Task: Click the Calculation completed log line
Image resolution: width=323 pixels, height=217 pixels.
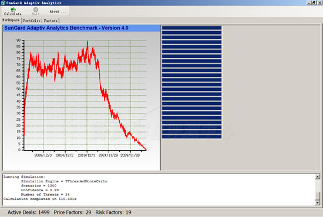Action: pos(40,199)
